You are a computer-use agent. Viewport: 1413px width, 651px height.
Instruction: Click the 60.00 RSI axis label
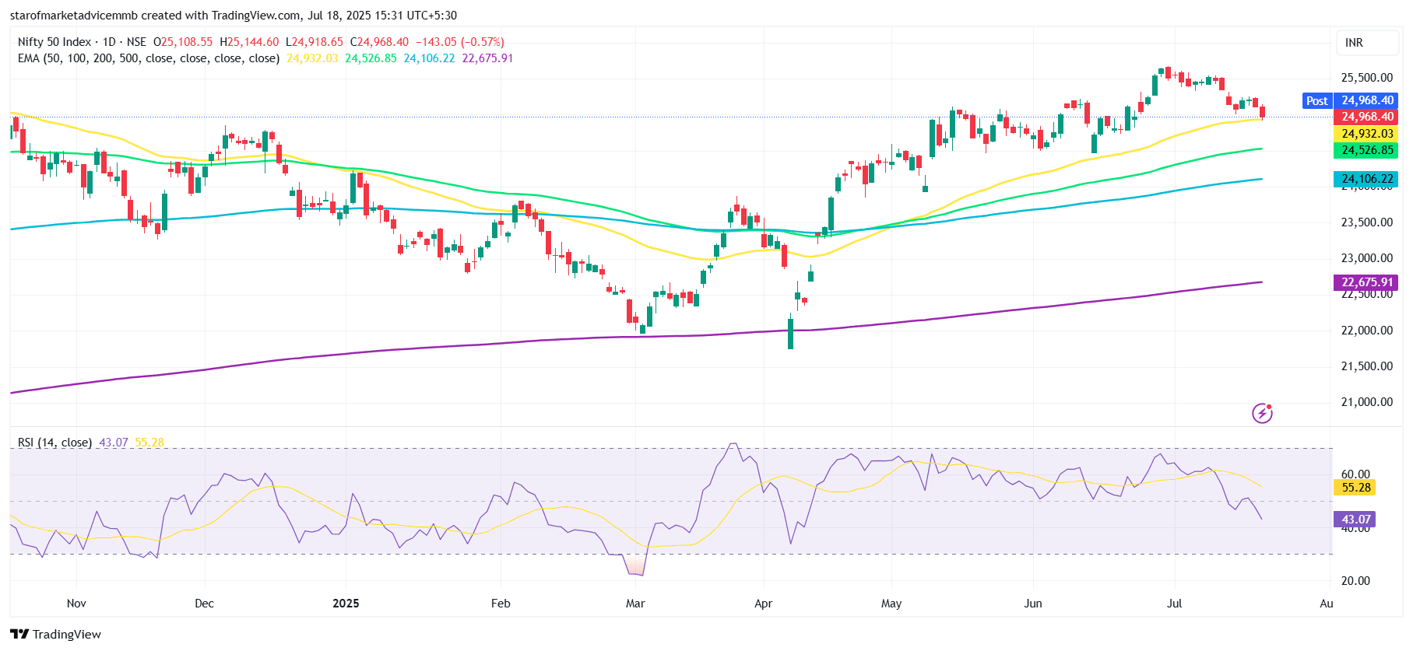point(1355,474)
